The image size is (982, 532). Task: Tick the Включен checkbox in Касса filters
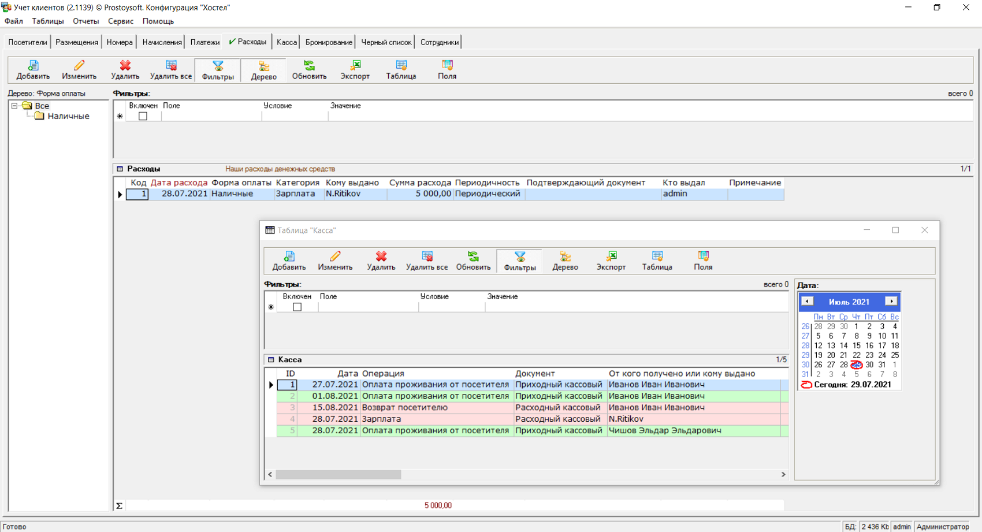point(297,307)
